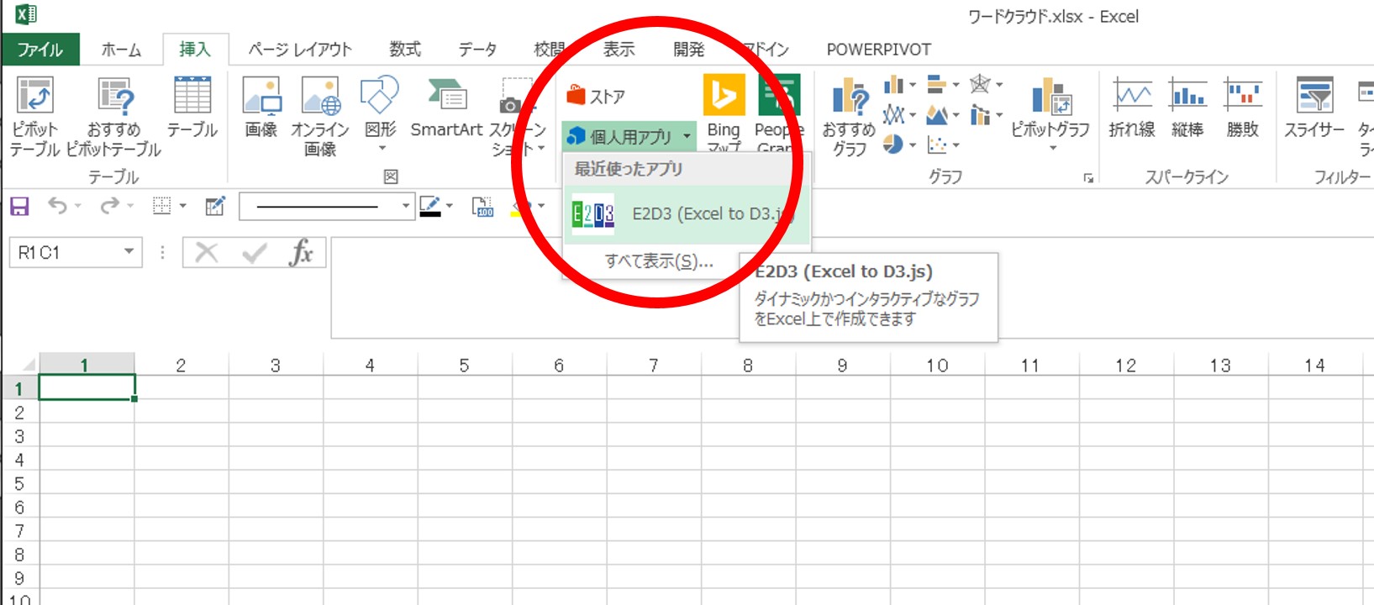
Task: Insert a horizontal bar chart
Action: pyautogui.click(x=937, y=84)
